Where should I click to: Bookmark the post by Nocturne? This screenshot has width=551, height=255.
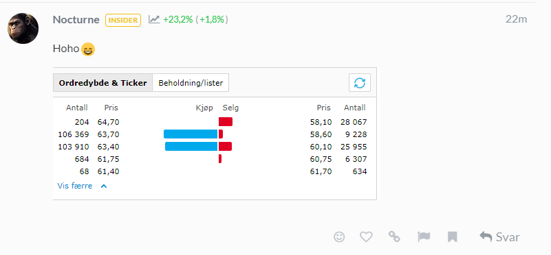pyautogui.click(x=452, y=237)
